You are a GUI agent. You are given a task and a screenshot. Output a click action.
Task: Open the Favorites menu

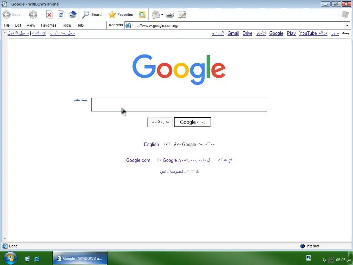pyautogui.click(x=49, y=25)
